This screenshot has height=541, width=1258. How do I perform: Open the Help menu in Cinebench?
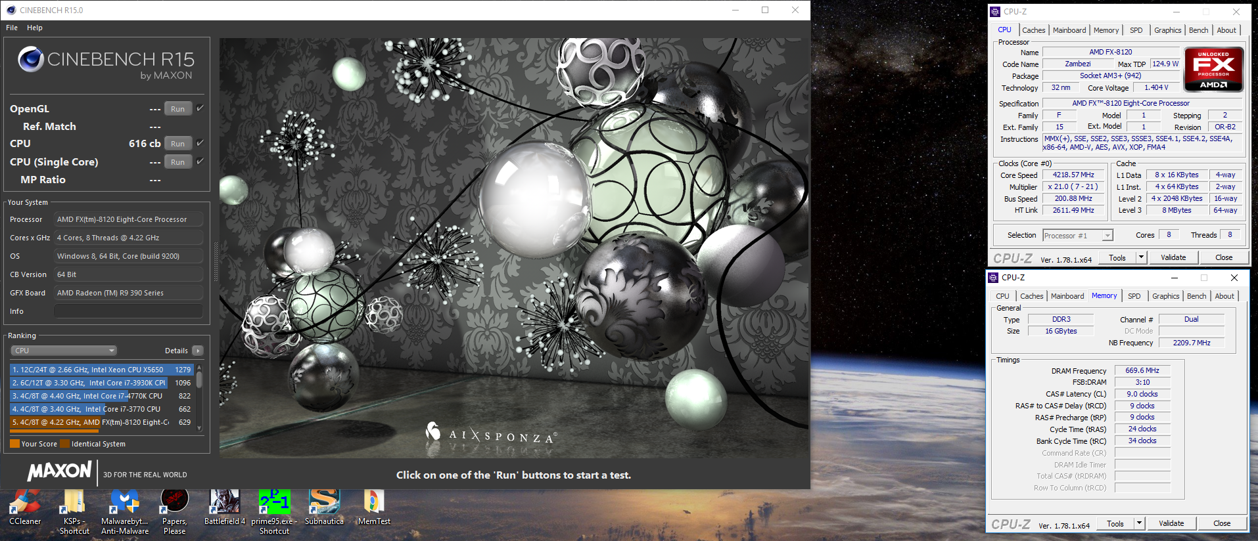[35, 28]
